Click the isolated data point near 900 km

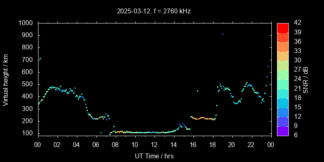pyautogui.click(x=222, y=34)
